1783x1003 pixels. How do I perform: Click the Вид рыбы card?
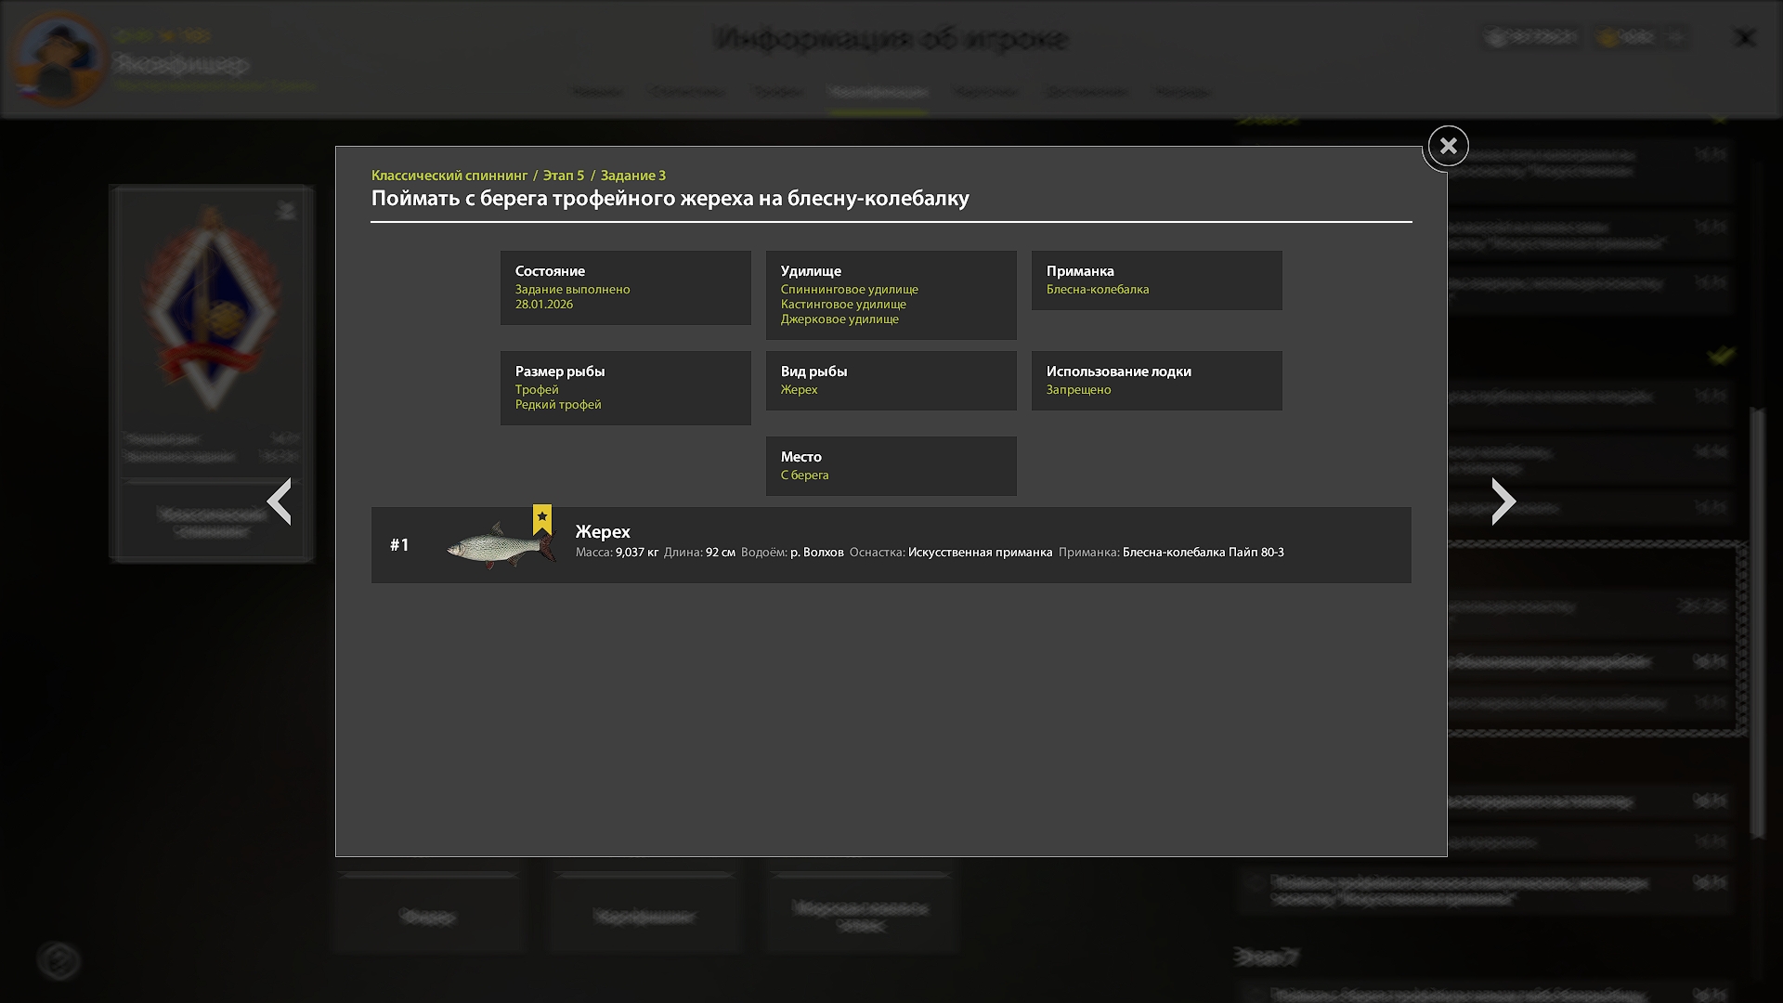coord(891,381)
